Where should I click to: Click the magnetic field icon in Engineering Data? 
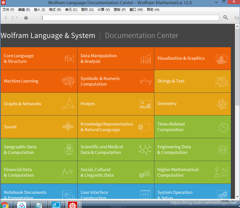(223, 150)
